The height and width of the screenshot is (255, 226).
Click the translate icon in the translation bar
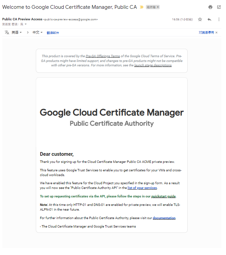7,33
